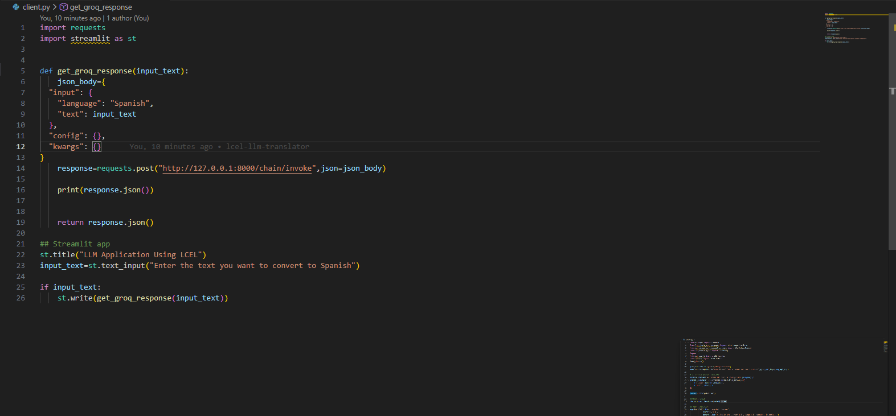Viewport: 896px width, 416px height.
Task: Click the "input" dictionary key
Action: click(x=64, y=93)
